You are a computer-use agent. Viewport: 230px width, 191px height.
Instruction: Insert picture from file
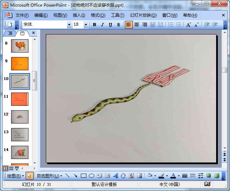[x=139, y=176]
